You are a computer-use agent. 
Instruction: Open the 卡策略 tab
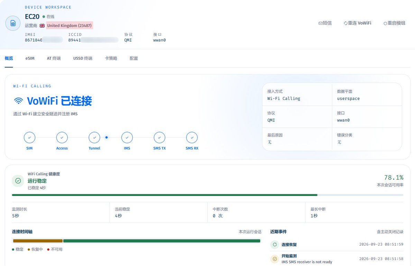click(x=111, y=58)
